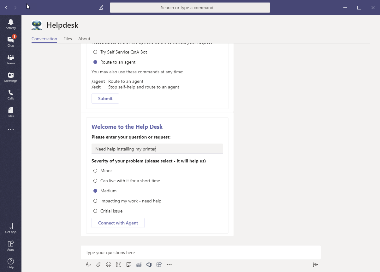Click the Type your questions here box
Viewport: 380px width, 272px height.
point(201,252)
